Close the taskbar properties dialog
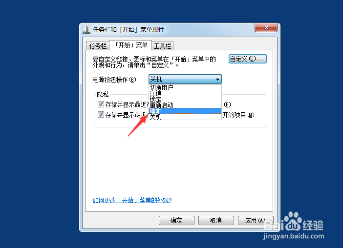This screenshot has width=343, height=248. click(266, 27)
